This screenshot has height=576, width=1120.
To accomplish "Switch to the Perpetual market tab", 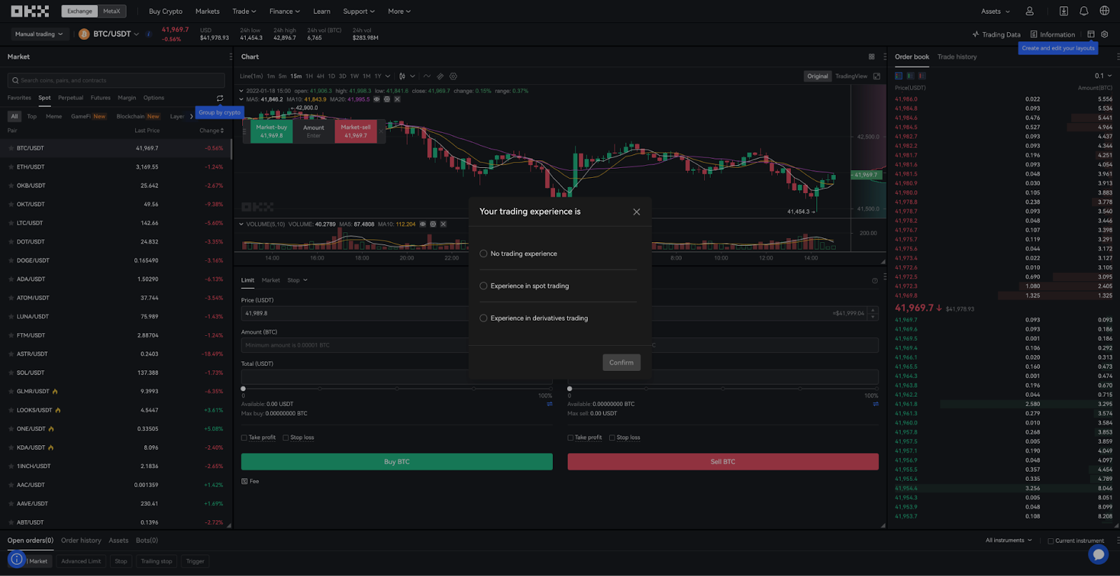I will click(71, 98).
